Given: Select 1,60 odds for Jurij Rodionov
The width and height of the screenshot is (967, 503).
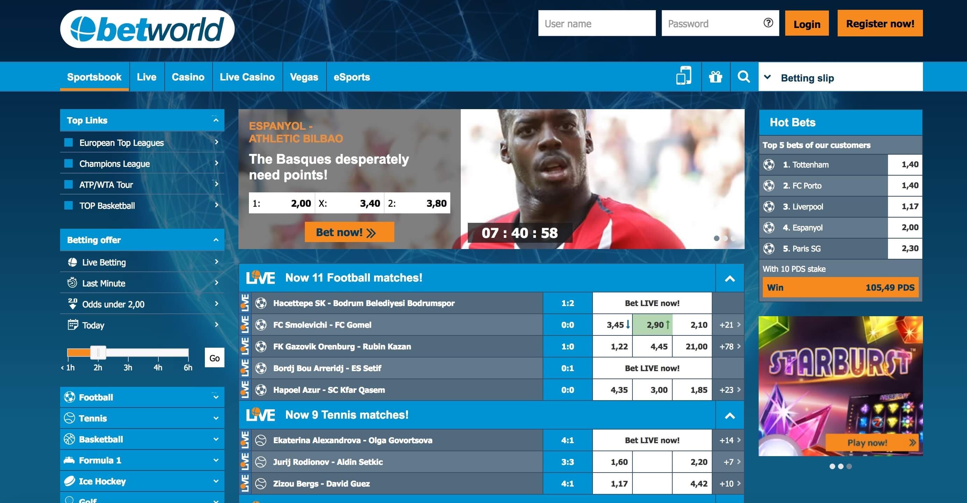Looking at the screenshot, I should pyautogui.click(x=613, y=462).
